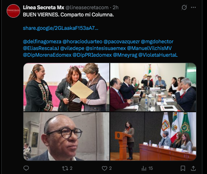The height and width of the screenshot is (174, 207).
Task: Open the Línea Secreta Mx display name
Action: coord(44,8)
